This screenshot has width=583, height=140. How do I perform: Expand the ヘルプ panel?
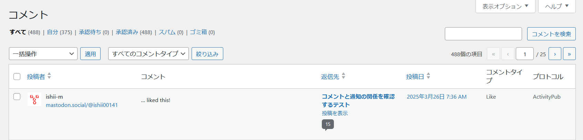point(556,6)
